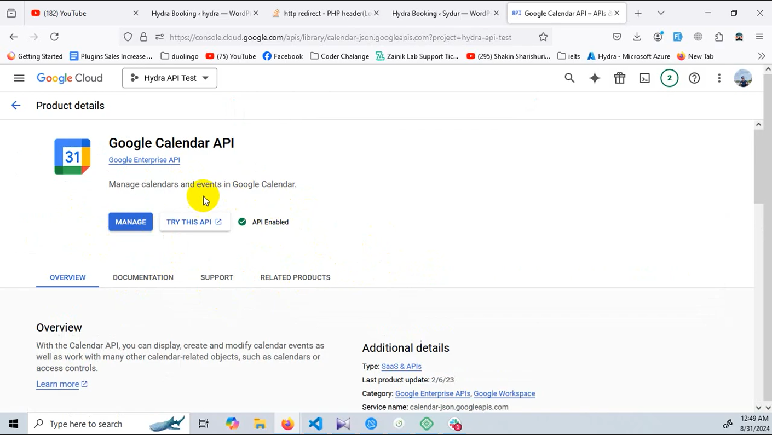Open the list all tabs dropdown
This screenshot has width=772, height=435.
[x=661, y=13]
